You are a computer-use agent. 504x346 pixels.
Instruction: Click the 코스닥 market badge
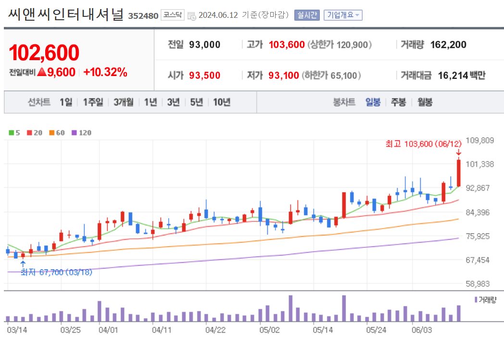coord(173,15)
